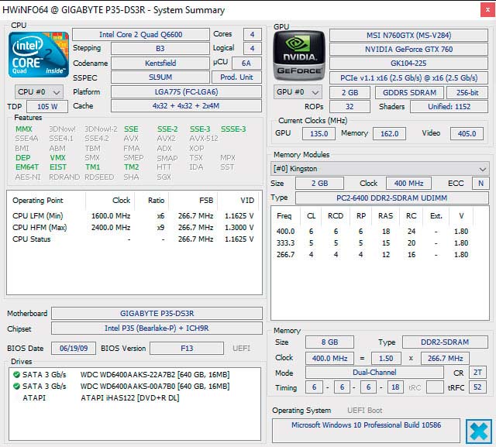Image resolution: width=496 pixels, height=447 pixels.
Task: Click the PC2-6400 DDR2-SDRAM UDIMM type field
Action: pos(392,198)
